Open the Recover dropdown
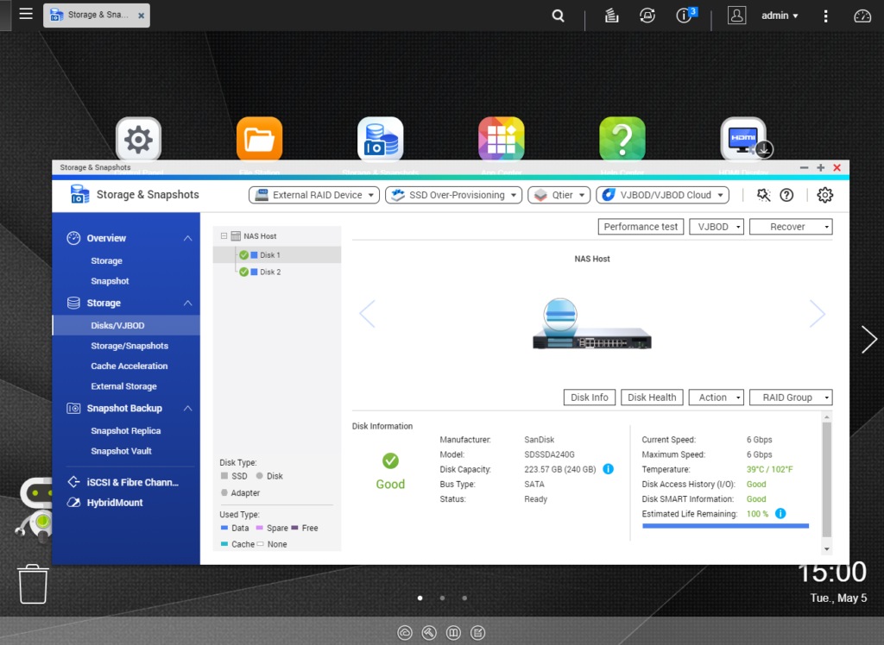884x645 pixels. pos(791,227)
